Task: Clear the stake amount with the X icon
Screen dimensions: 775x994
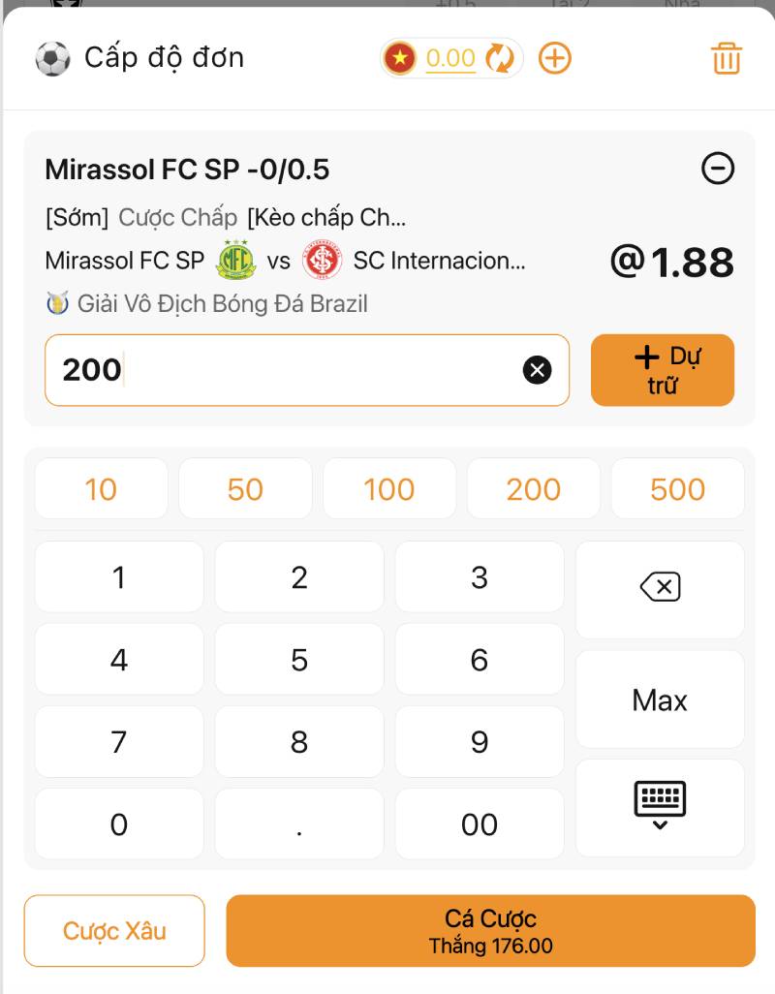Action: coord(537,369)
